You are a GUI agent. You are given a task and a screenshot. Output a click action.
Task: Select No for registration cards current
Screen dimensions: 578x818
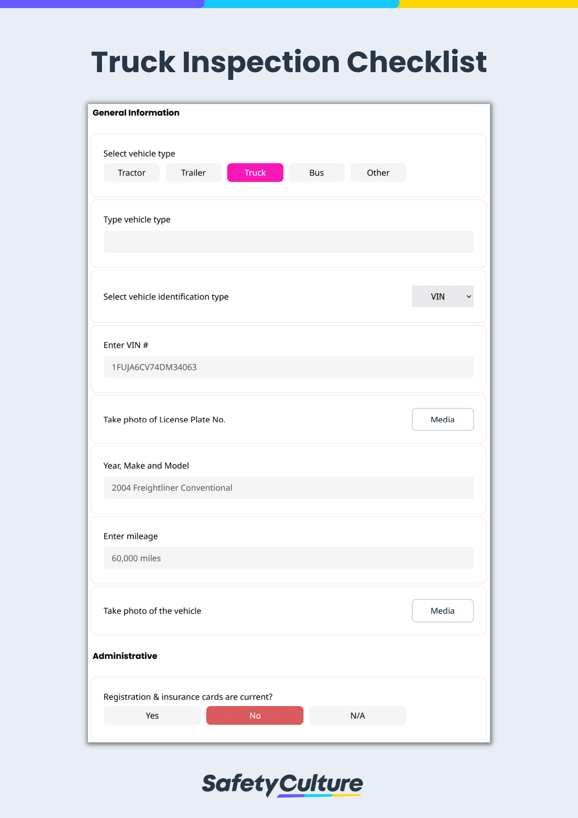point(255,715)
